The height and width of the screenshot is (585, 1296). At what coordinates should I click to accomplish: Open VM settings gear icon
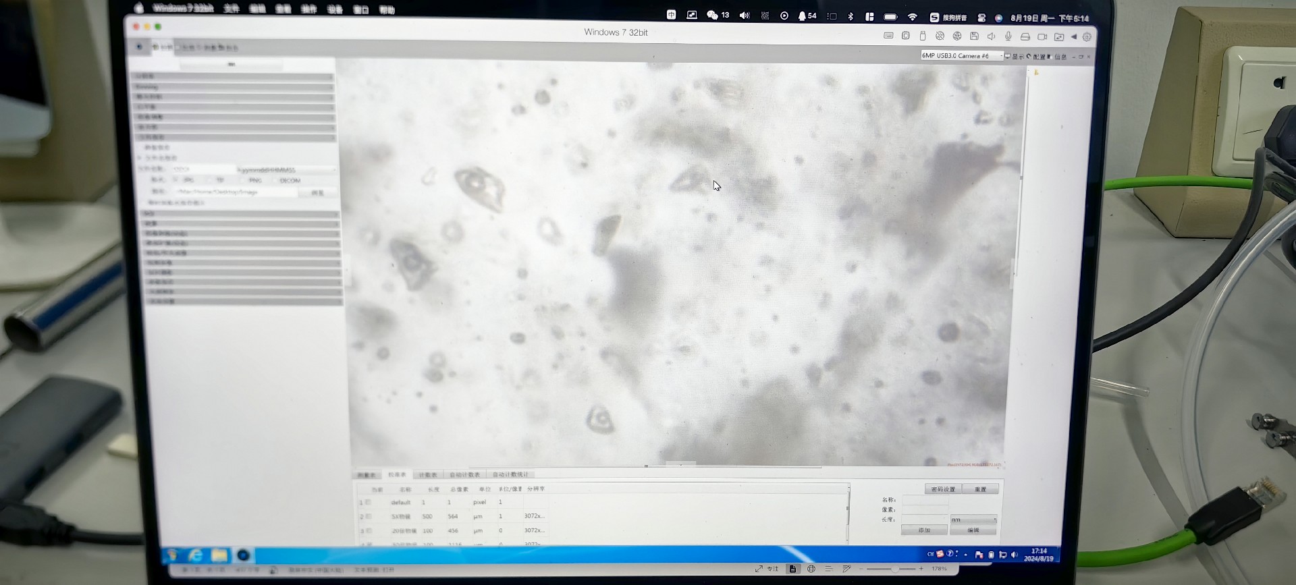[x=1087, y=37]
